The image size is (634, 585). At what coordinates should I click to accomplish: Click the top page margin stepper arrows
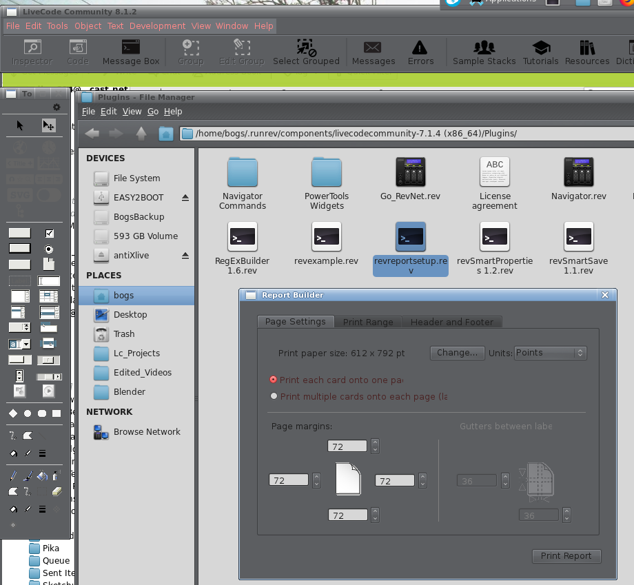pos(374,447)
